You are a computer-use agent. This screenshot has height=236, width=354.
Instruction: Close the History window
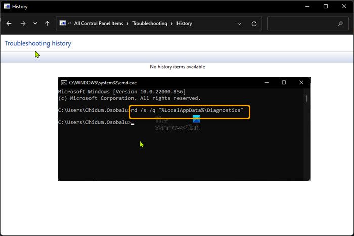click(344, 7)
